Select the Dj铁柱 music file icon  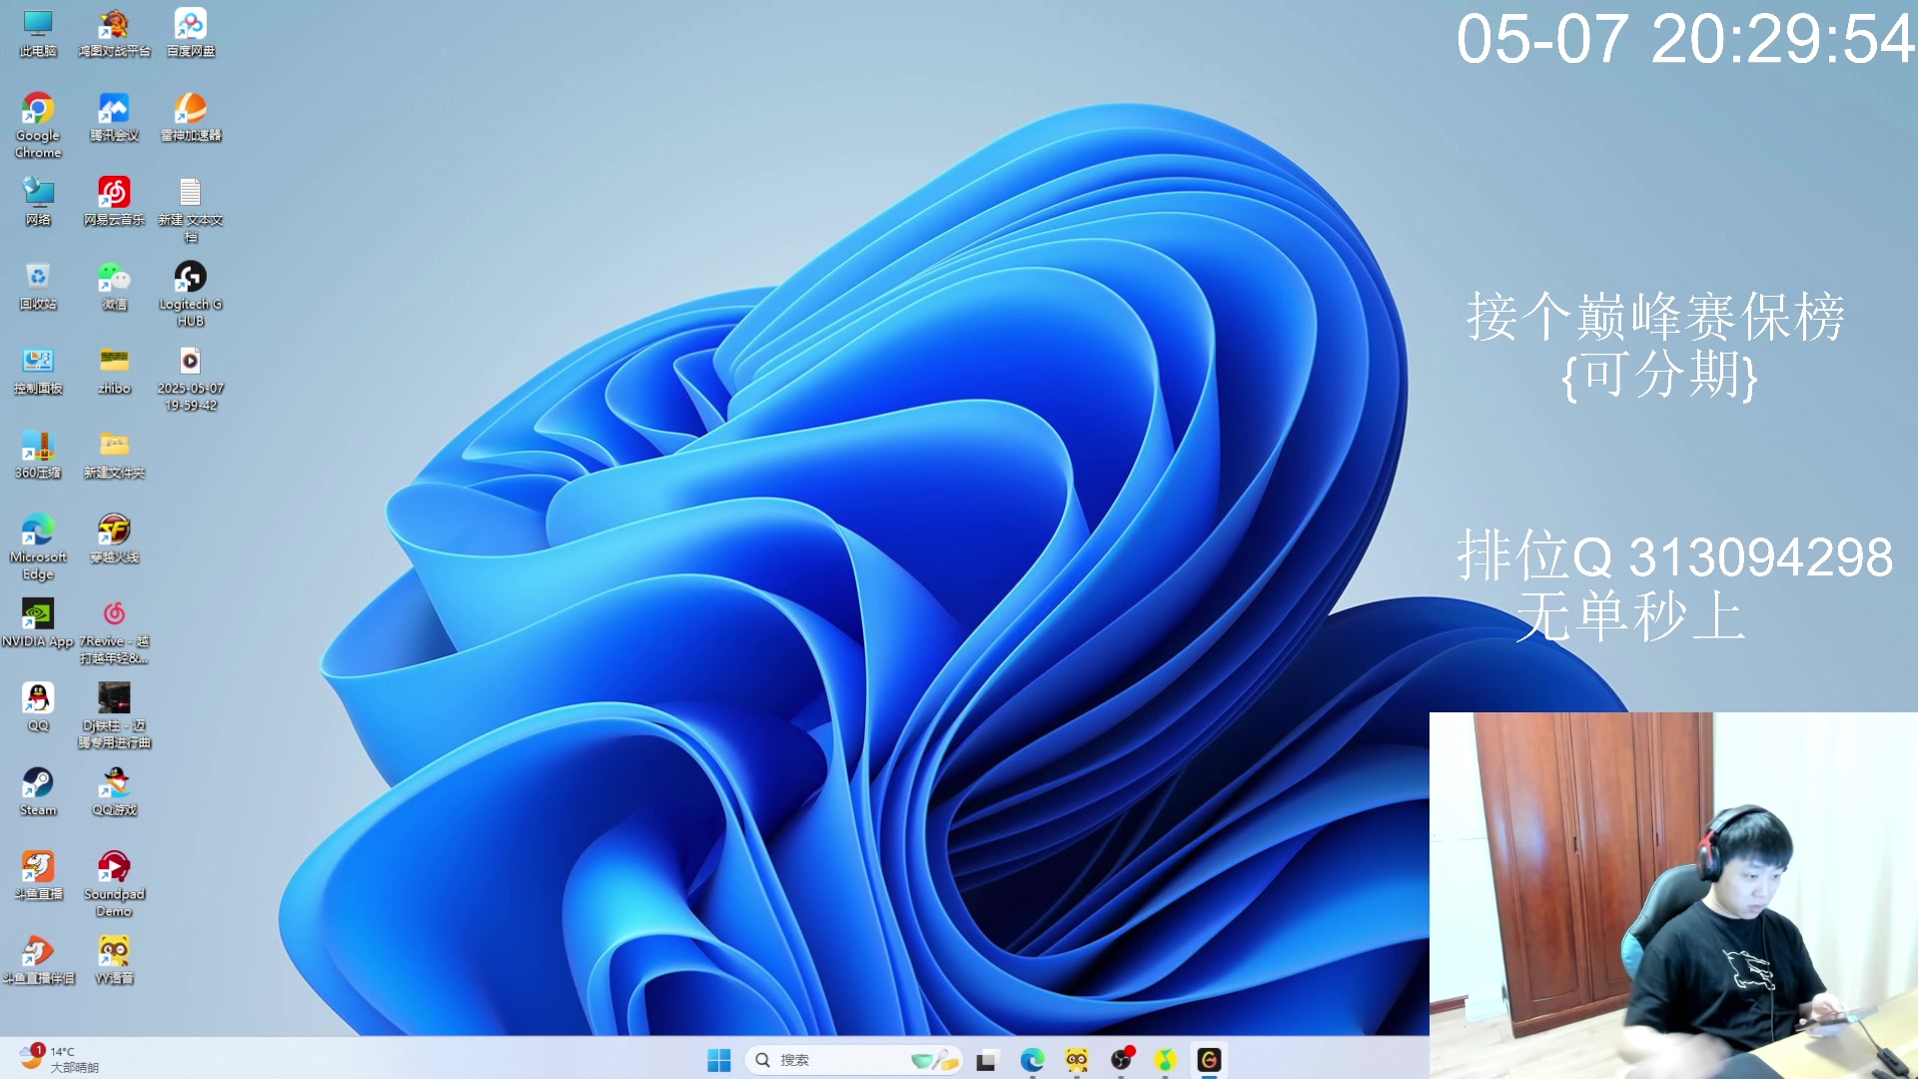[114, 715]
